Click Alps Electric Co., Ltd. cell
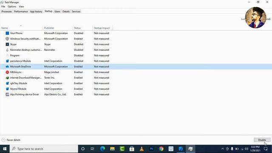This screenshot has width=272, height=153. (55, 94)
